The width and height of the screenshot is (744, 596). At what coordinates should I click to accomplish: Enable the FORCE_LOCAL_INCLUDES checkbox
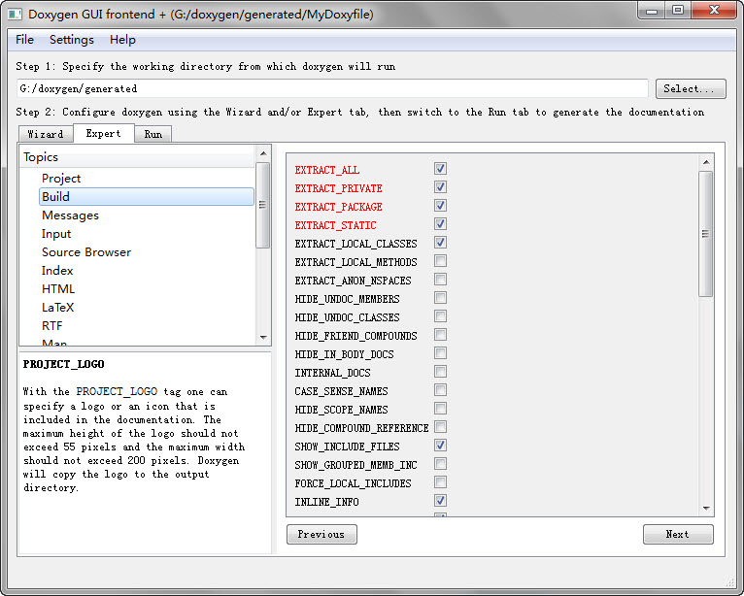pyautogui.click(x=440, y=482)
